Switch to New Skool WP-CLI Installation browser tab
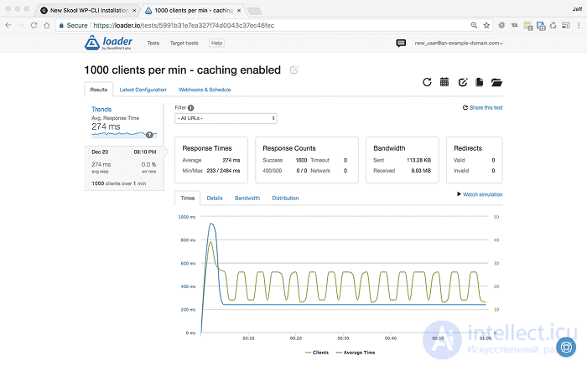Image resolution: width=587 pixels, height=366 pixels. click(87, 10)
